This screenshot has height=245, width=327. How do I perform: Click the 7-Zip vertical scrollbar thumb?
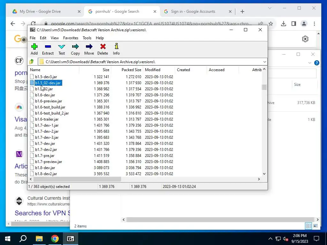[264, 87]
